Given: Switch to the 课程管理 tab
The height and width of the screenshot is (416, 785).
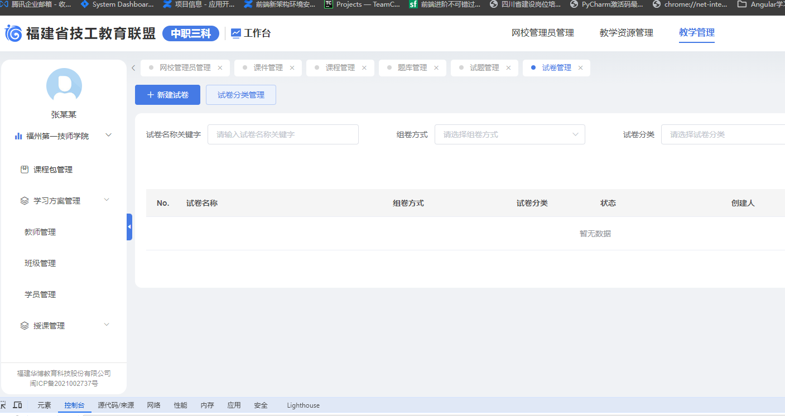Looking at the screenshot, I should [340, 68].
